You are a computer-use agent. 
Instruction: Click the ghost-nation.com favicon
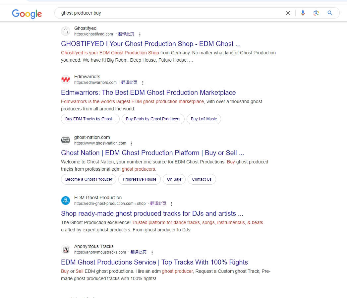pyautogui.click(x=66, y=140)
